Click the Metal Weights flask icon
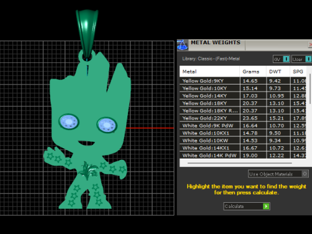 point(183,45)
